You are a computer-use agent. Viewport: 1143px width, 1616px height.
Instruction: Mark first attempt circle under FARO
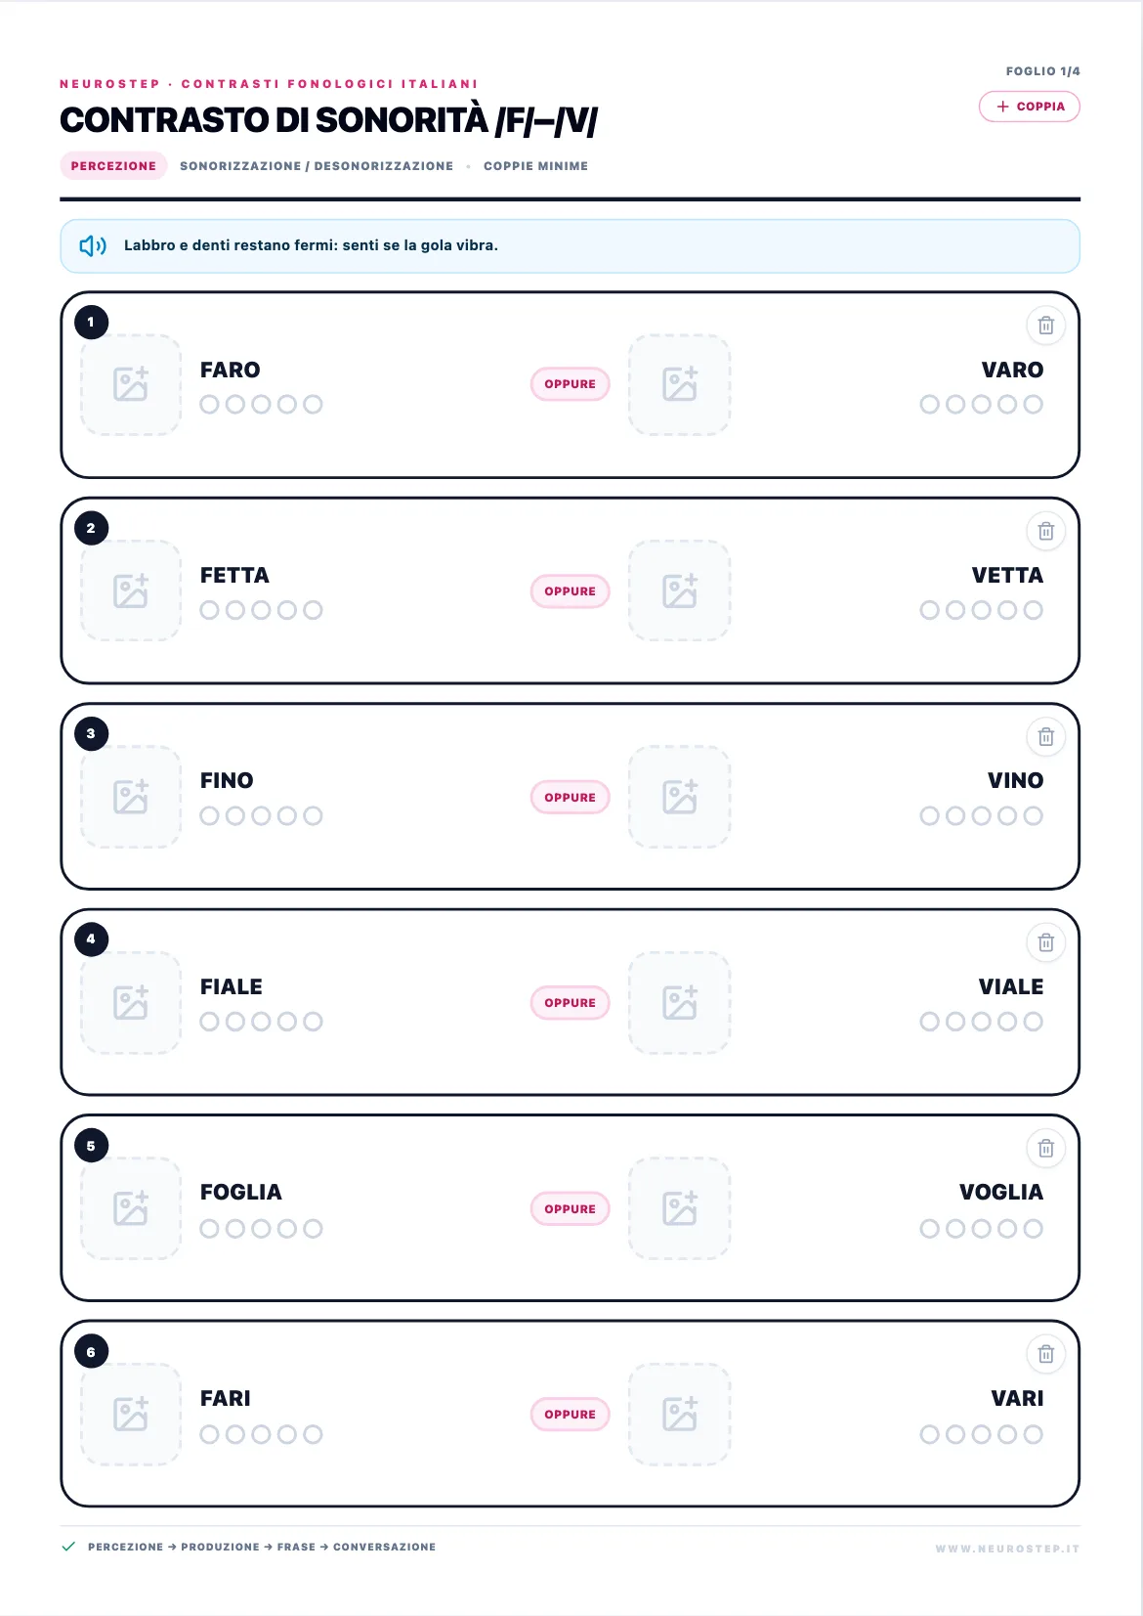coord(209,404)
